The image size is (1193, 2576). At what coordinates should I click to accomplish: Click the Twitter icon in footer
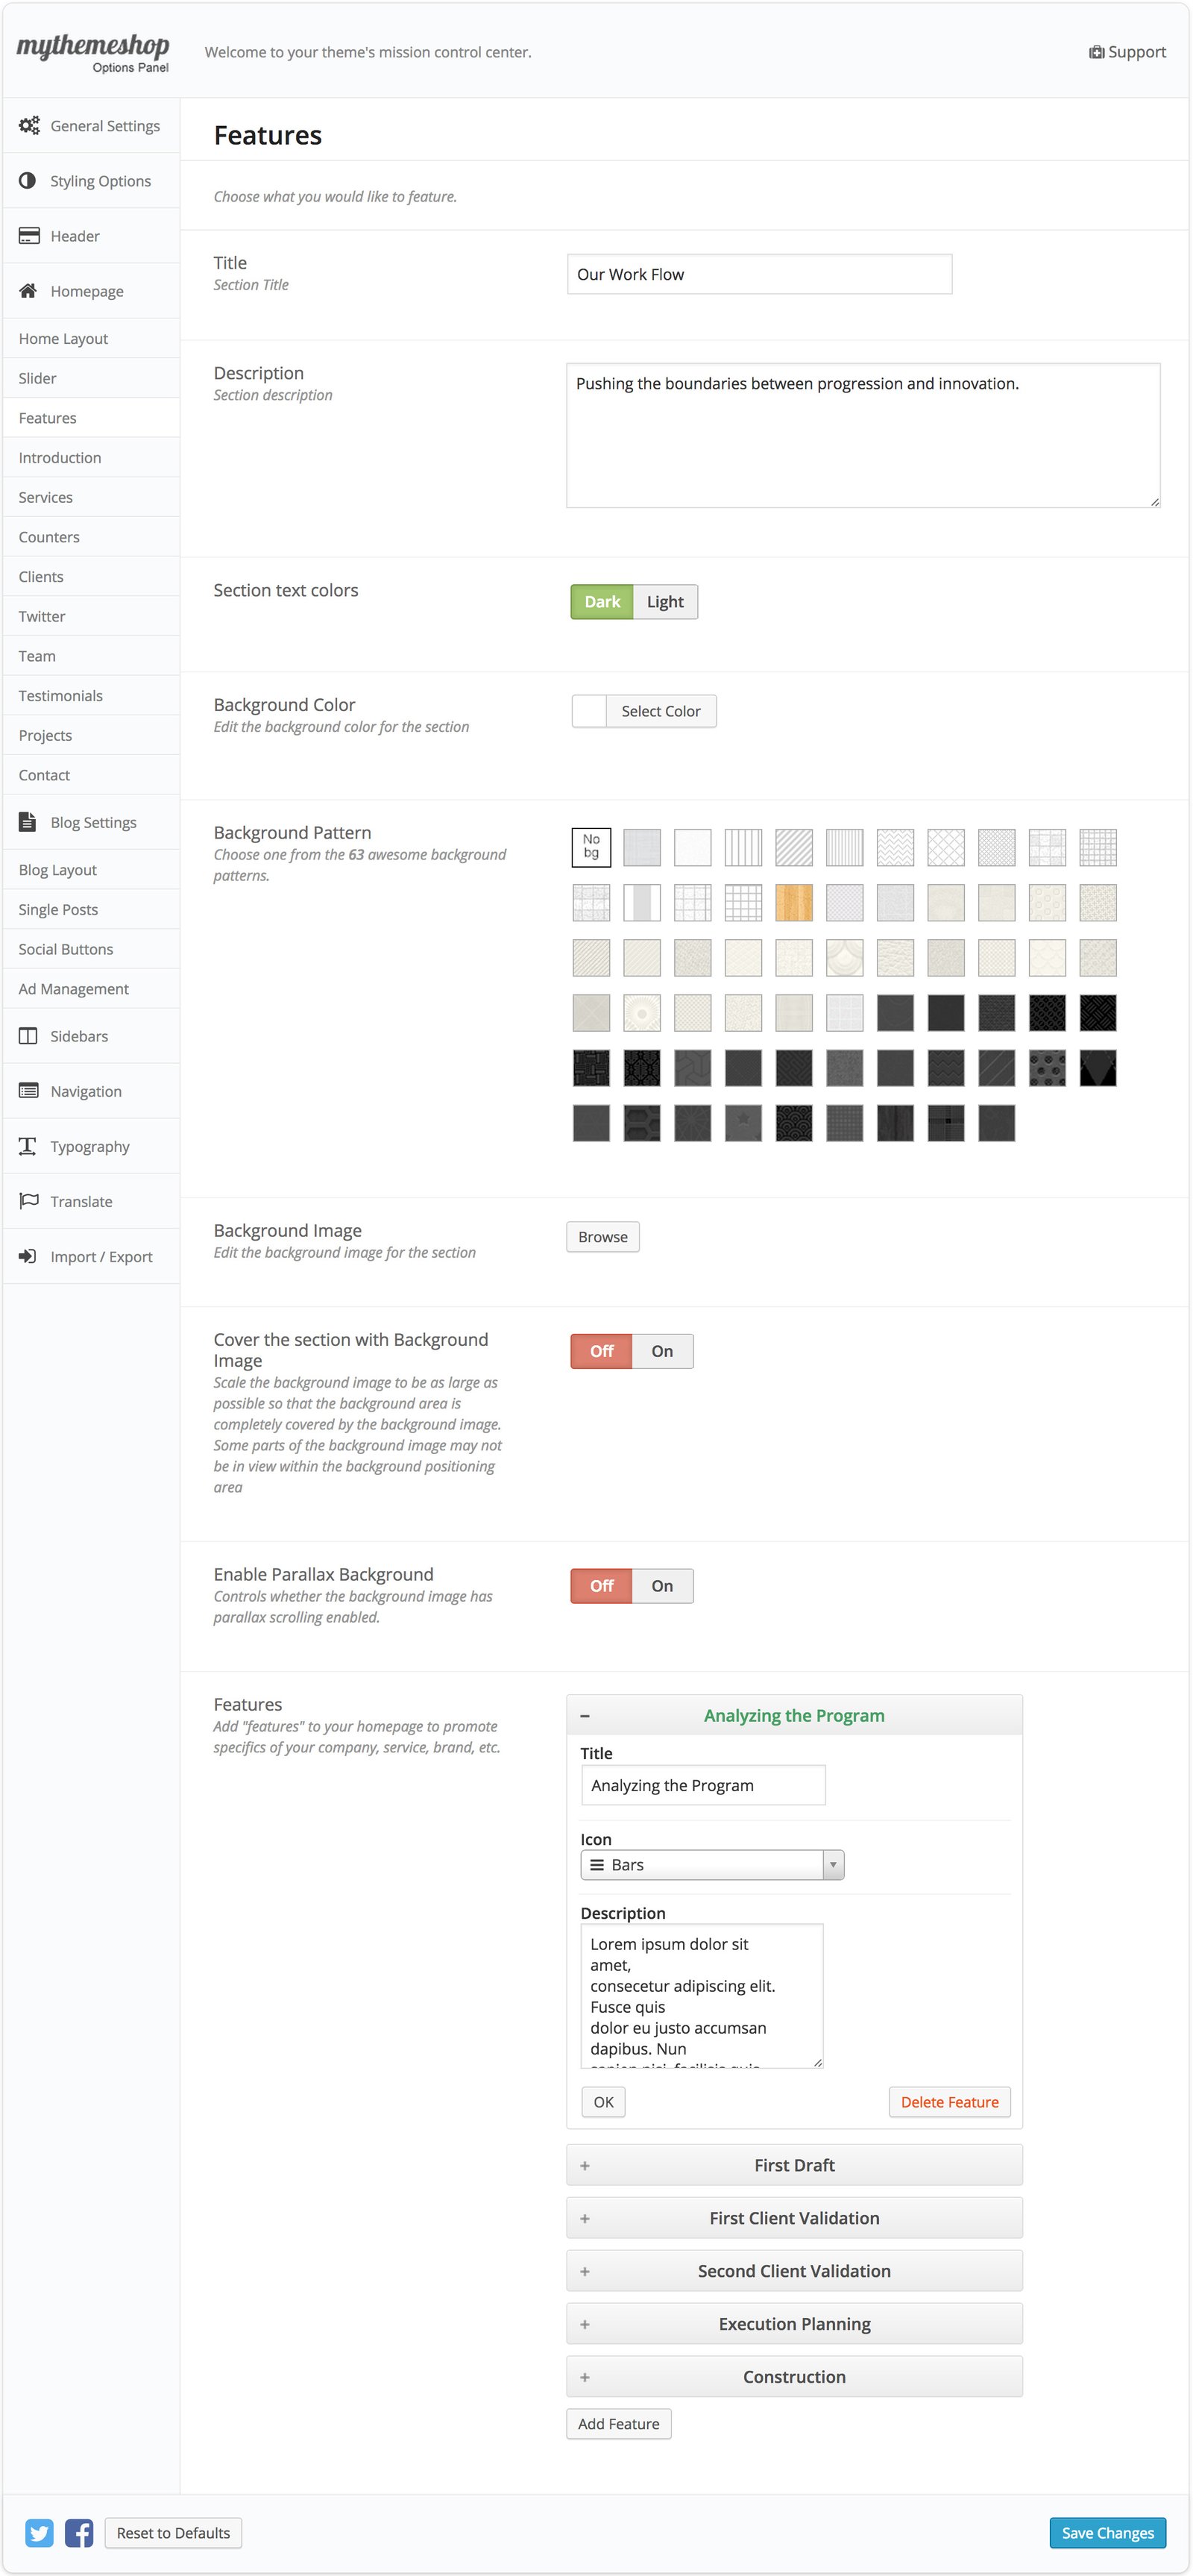39,2532
